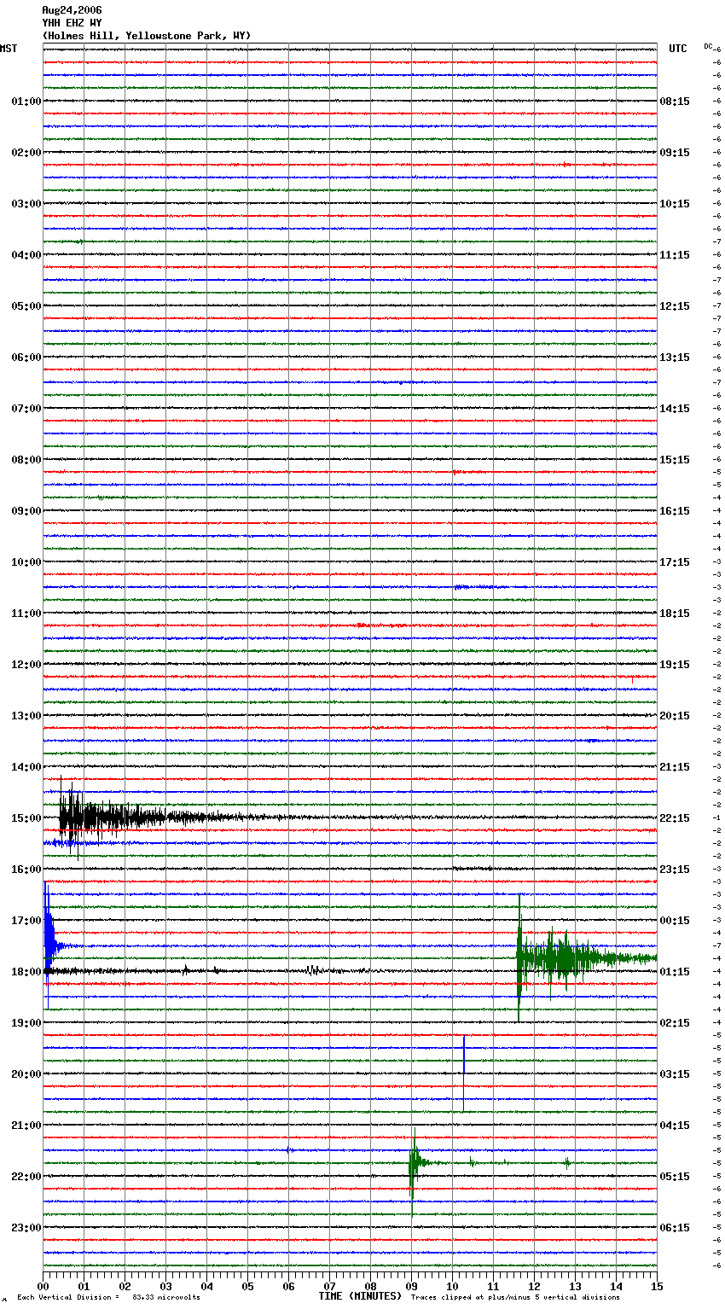Select the 05:00 MST row label
Screen dimensions: 725x1309
[x=26, y=306]
